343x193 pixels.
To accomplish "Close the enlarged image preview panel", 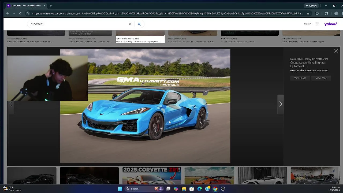I will pos(336,51).
